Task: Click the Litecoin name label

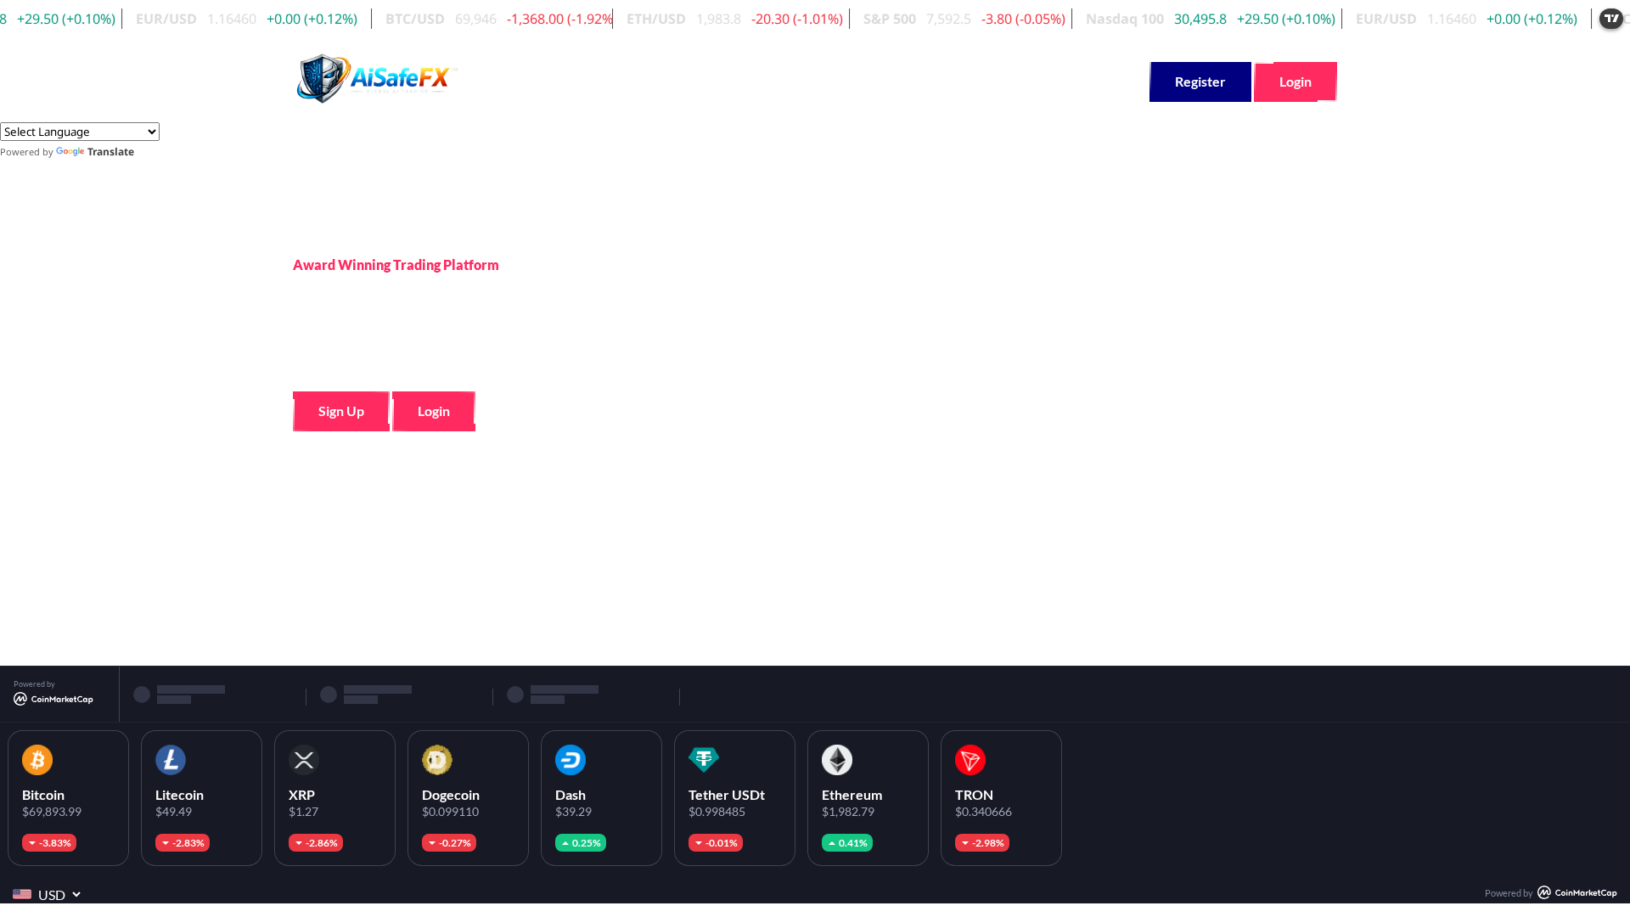Action: (179, 795)
